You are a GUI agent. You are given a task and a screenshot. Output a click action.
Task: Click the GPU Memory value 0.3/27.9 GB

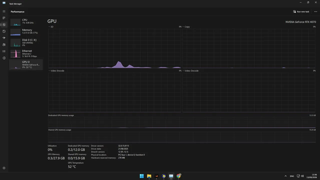(56, 158)
